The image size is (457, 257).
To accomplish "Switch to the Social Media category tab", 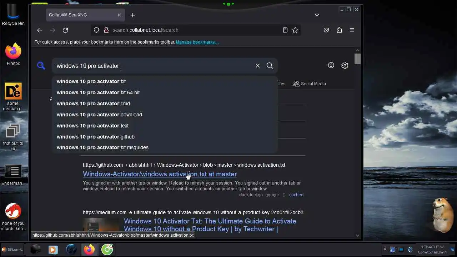I will [309, 84].
